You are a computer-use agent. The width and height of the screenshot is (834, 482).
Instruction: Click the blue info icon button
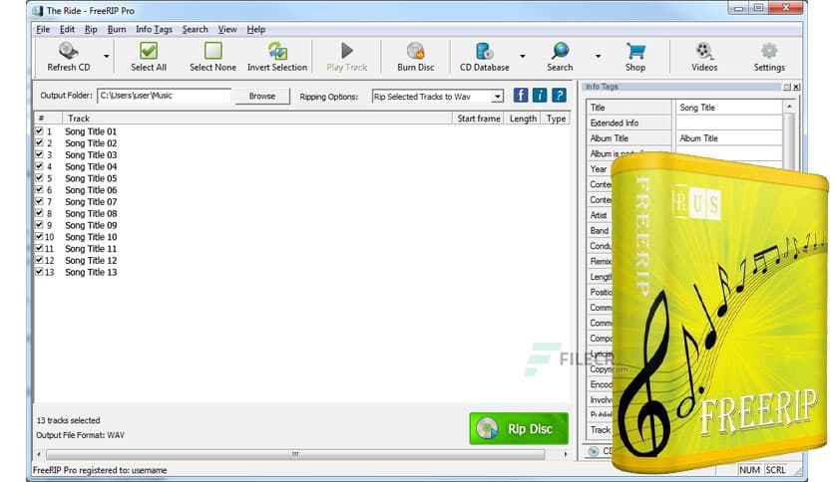click(540, 96)
